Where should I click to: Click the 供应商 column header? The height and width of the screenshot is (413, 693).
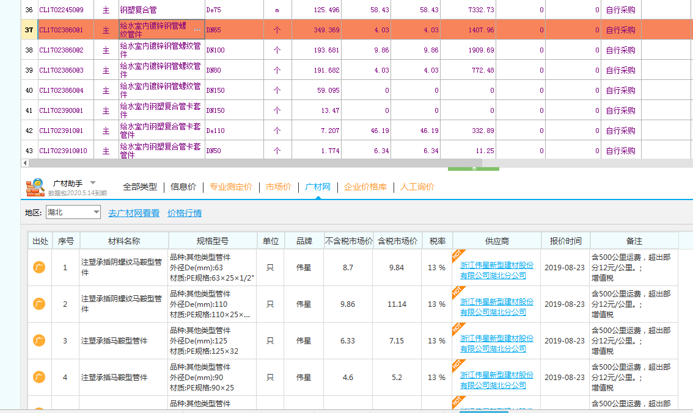[497, 241]
